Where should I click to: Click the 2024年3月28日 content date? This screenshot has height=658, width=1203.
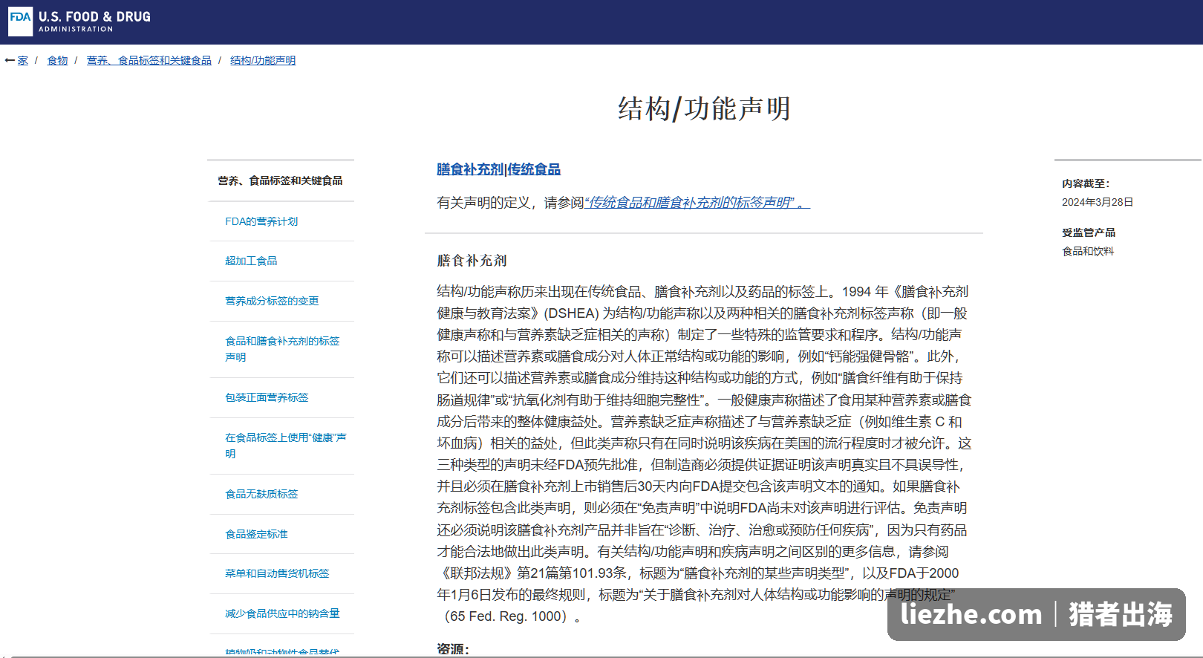(x=1098, y=202)
